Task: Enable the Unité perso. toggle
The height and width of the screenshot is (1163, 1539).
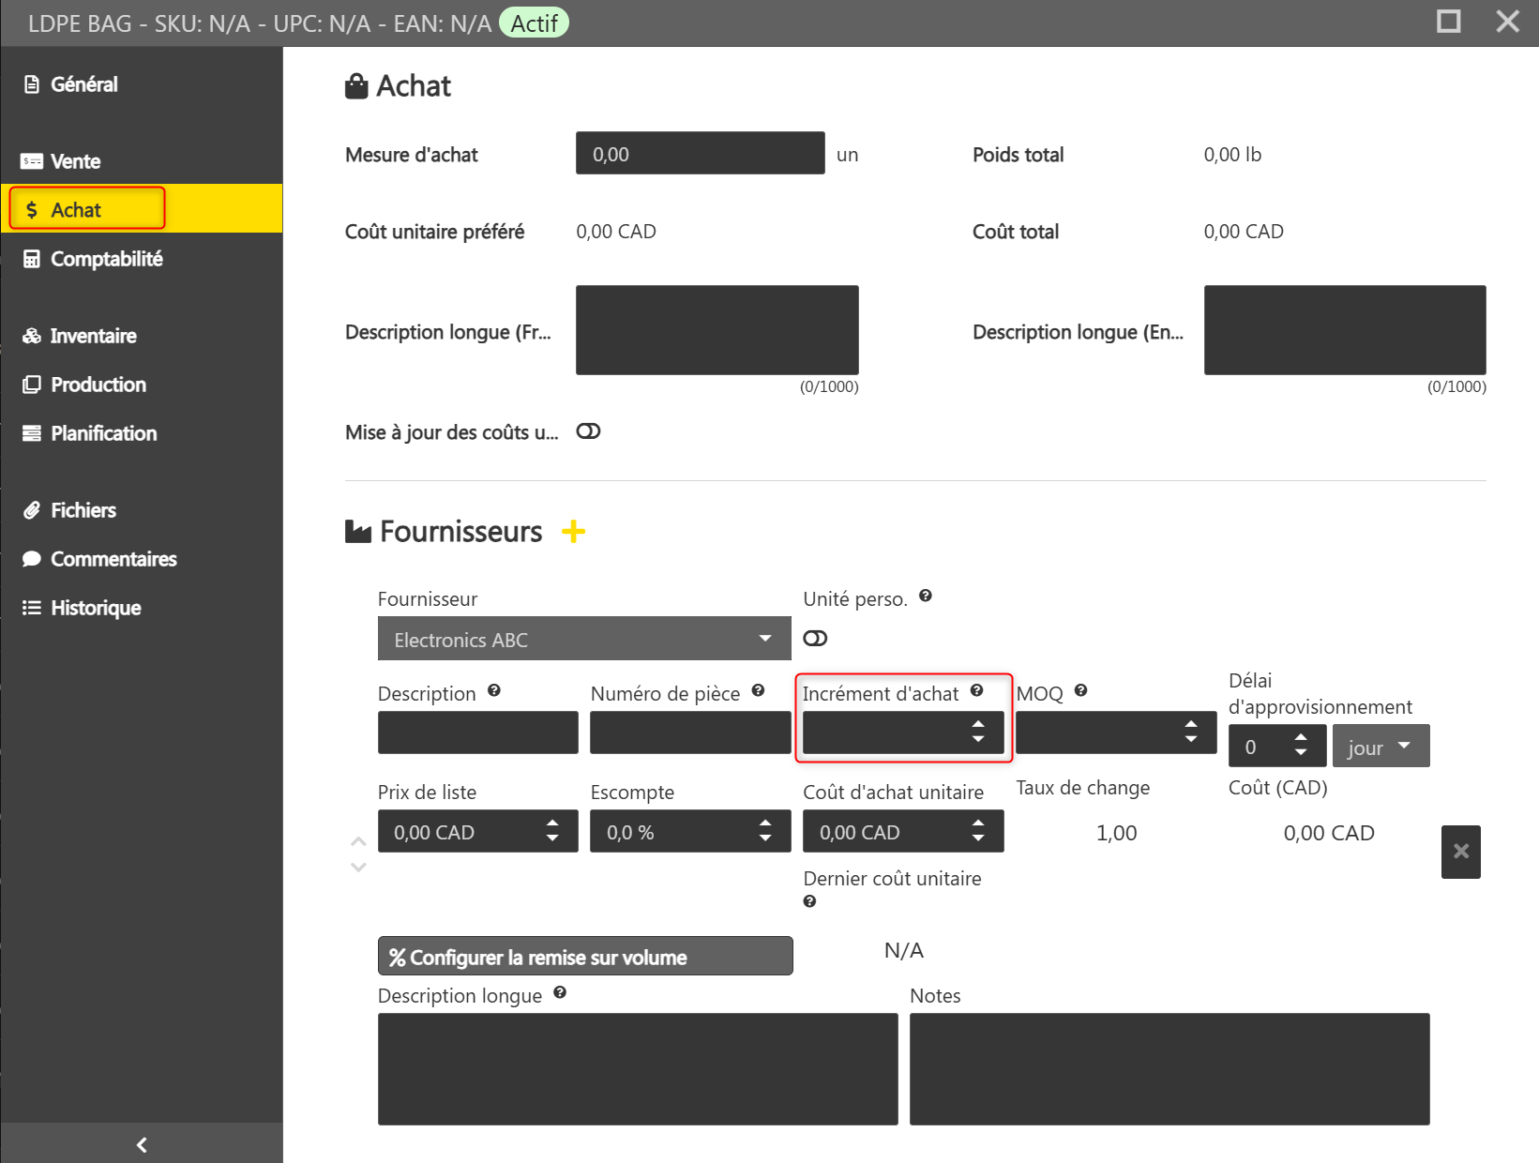Action: 815,639
